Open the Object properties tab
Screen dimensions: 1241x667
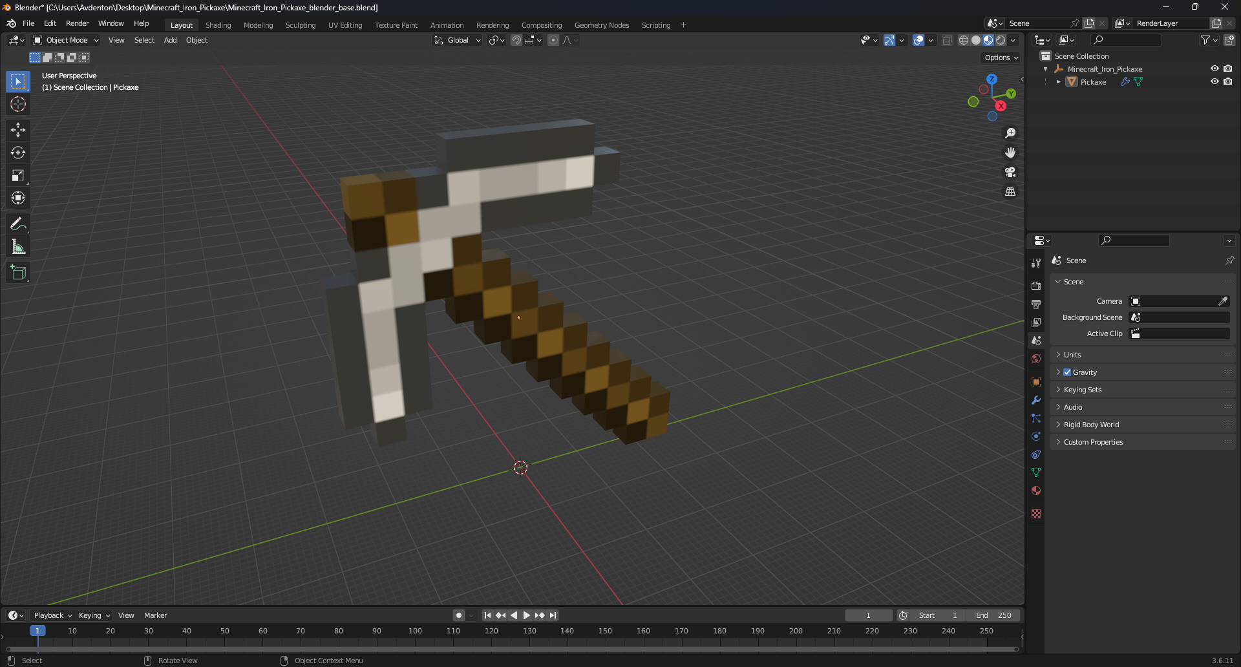[1036, 382]
